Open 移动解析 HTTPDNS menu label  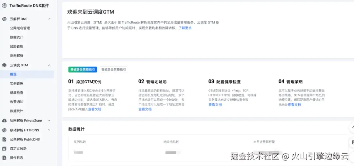[24, 130]
